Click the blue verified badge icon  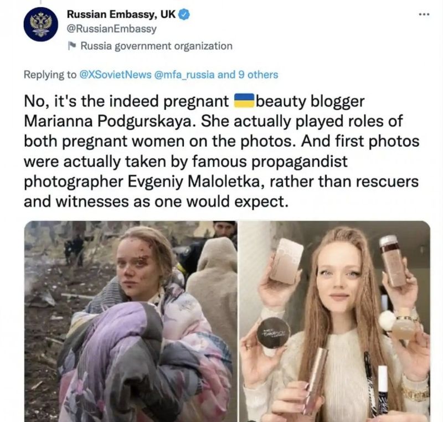[x=184, y=14]
